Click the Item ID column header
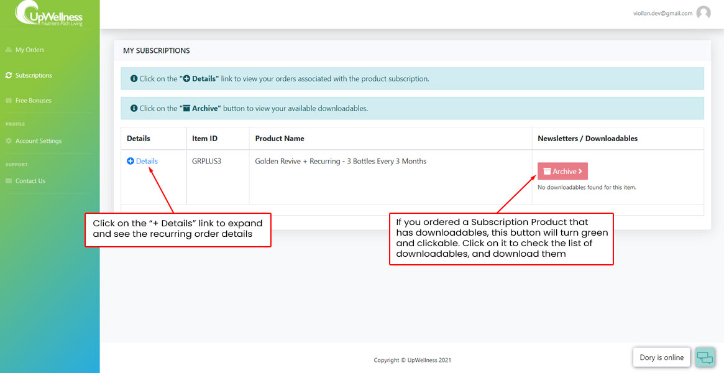This screenshot has height=373, width=724. 204,139
